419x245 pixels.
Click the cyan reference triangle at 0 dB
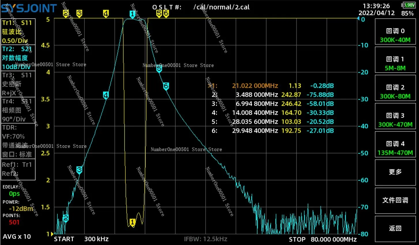click(x=358, y=19)
